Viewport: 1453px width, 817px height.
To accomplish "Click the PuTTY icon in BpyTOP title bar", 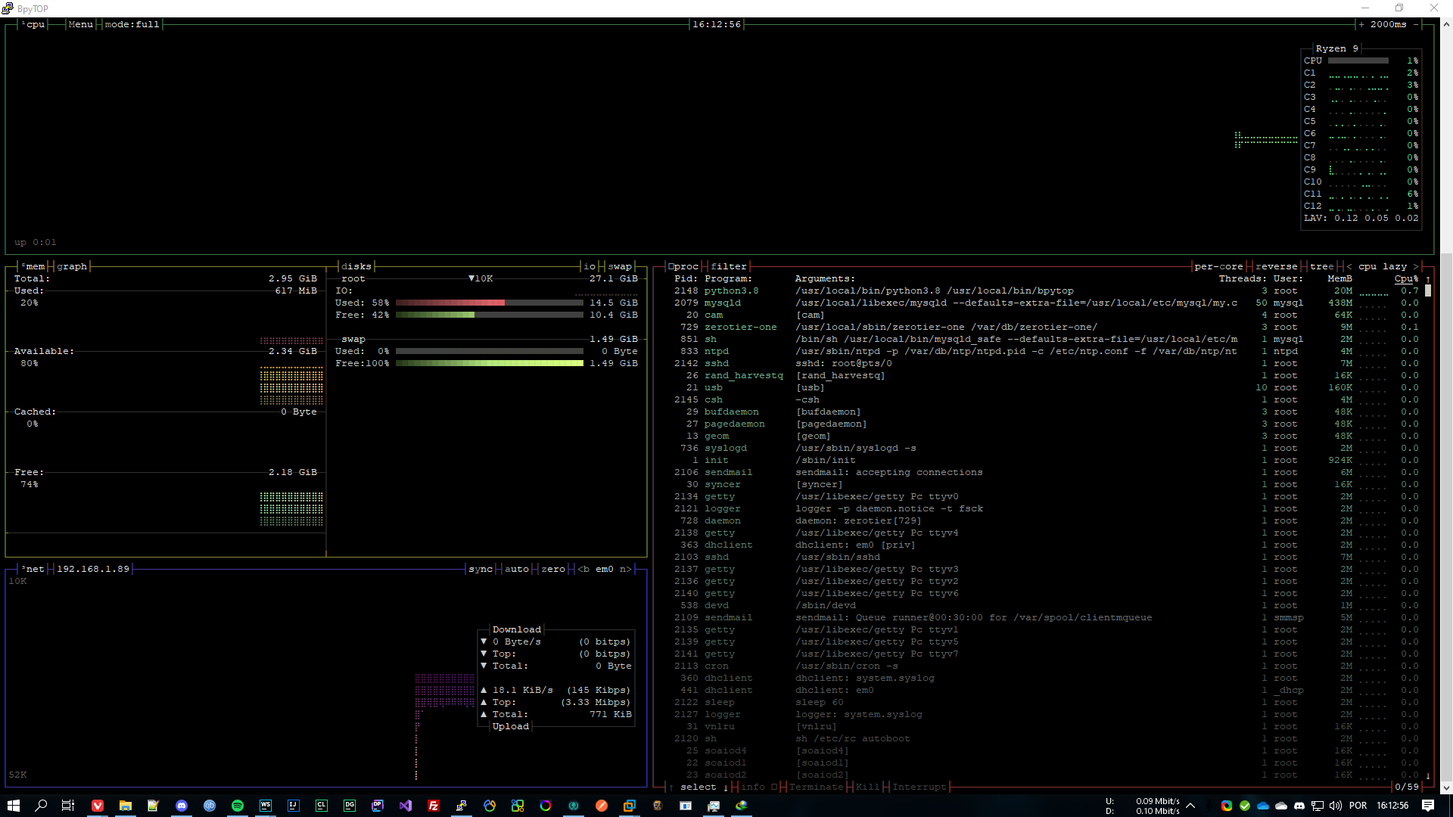I will 8,8.
